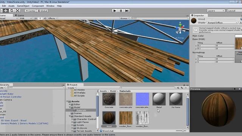Toggle 2D scene view mode
Viewport: 242px width, 136px height.
(x=36, y=19)
